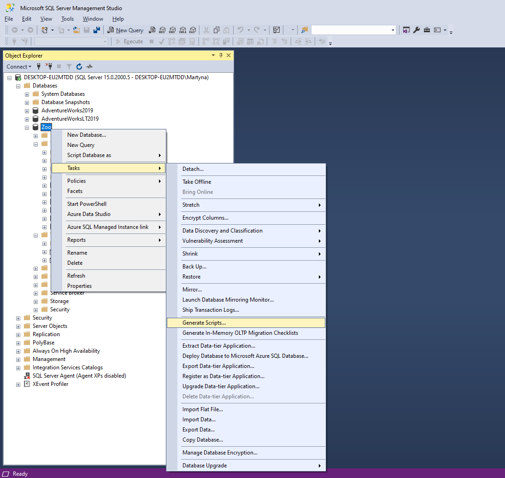Expand the AdventureWorksLT2019 database
The image size is (505, 478).
[x=27, y=119]
